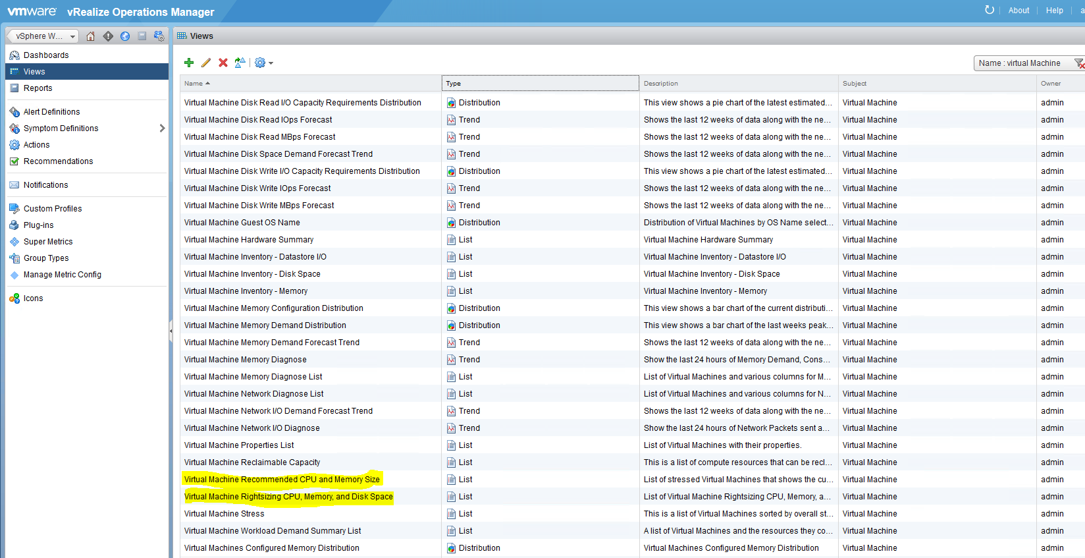The image size is (1085, 558).
Task: Select Virtual Machine Inventory - Disk Space name
Action: tap(252, 274)
